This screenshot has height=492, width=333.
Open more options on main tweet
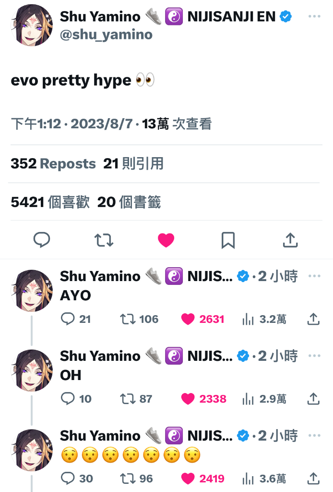pyautogui.click(x=314, y=16)
